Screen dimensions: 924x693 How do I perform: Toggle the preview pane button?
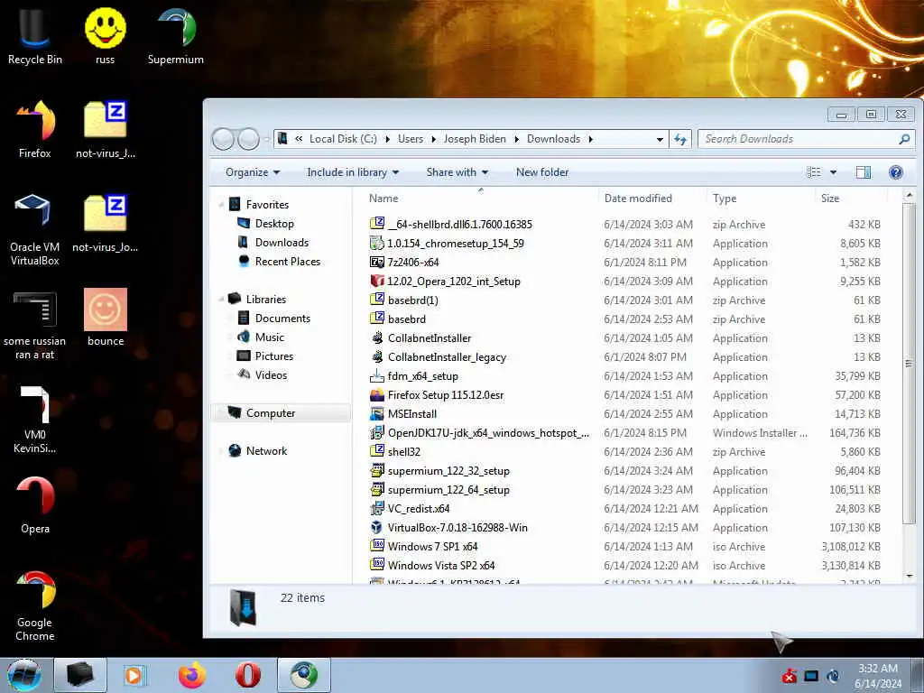(x=864, y=172)
